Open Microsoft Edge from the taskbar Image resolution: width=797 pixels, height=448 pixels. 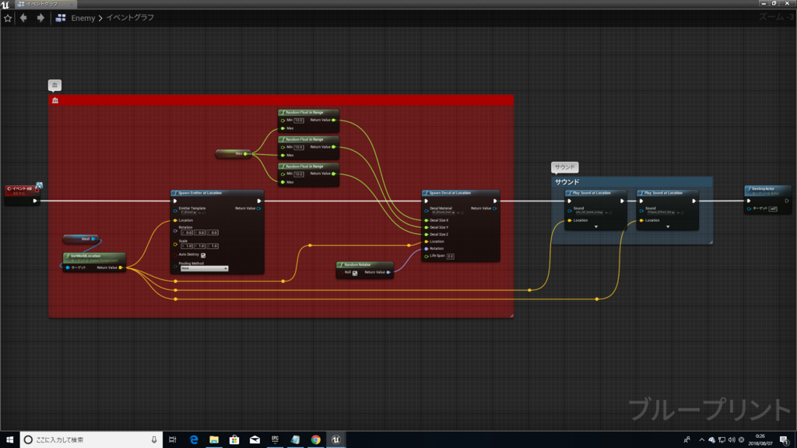point(194,440)
